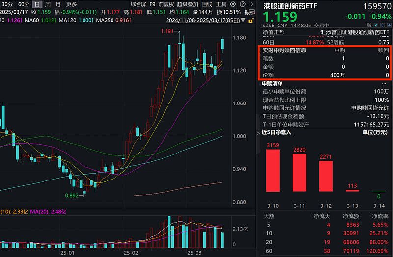This screenshot has height=257, width=393.
Task: Click the 融 margin trading marker
Action: 369,25
